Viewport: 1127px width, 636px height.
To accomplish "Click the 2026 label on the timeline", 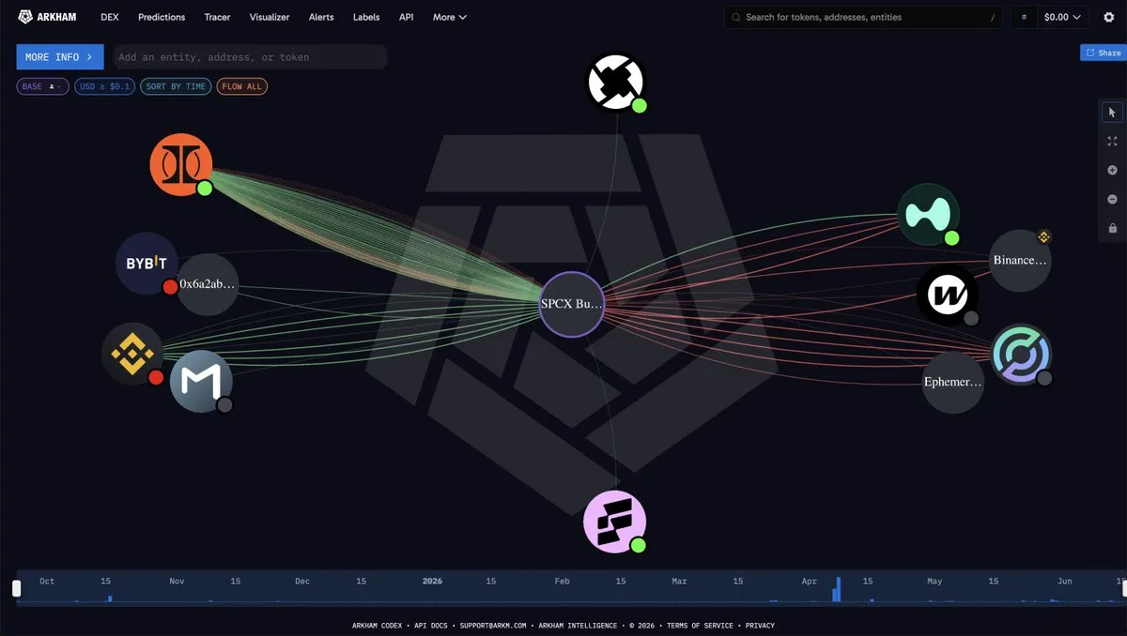I will click(432, 582).
